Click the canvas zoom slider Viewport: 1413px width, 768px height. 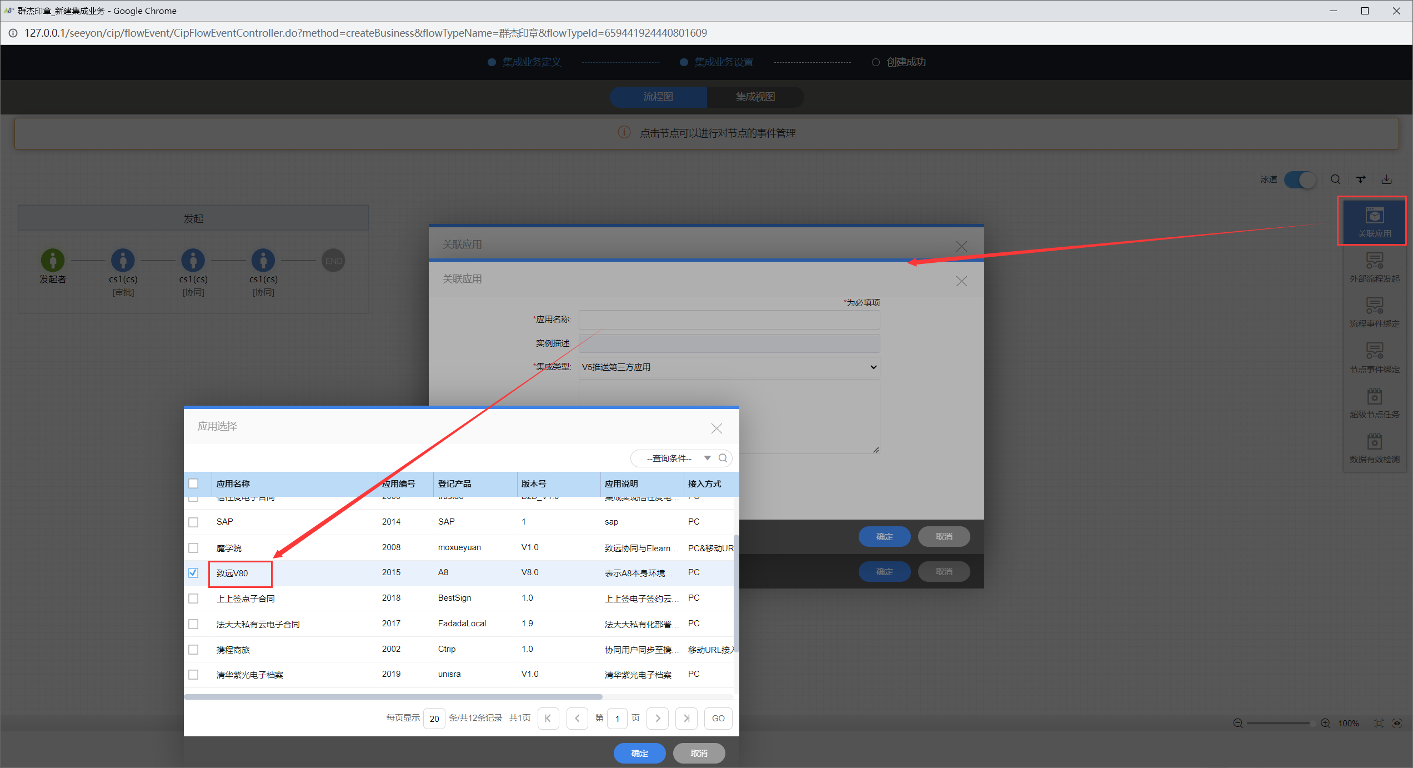pyautogui.click(x=1278, y=723)
